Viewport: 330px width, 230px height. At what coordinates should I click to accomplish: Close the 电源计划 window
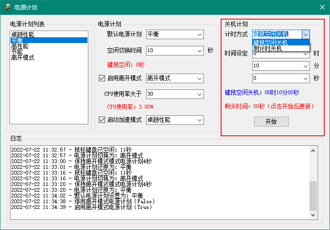pos(322,7)
